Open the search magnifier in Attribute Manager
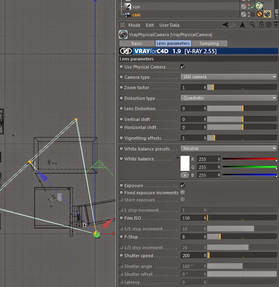This screenshot has height=287, width=279. coord(252,25)
